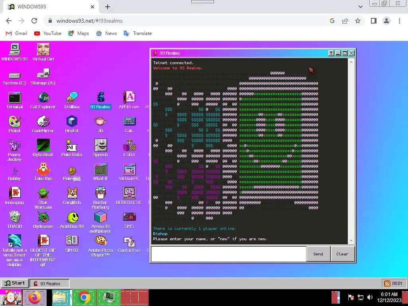
Task: Launch SIM 93 icon
Action: [72, 244]
